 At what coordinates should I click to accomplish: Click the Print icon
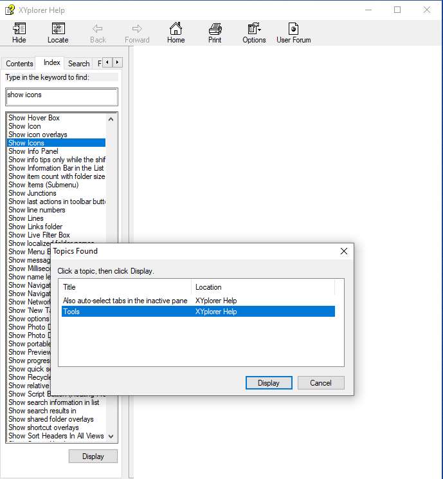click(215, 33)
